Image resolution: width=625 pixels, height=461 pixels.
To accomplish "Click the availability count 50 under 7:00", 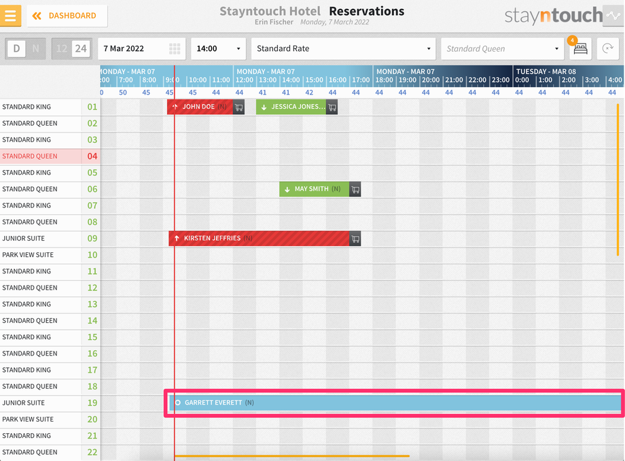I will (x=123, y=92).
